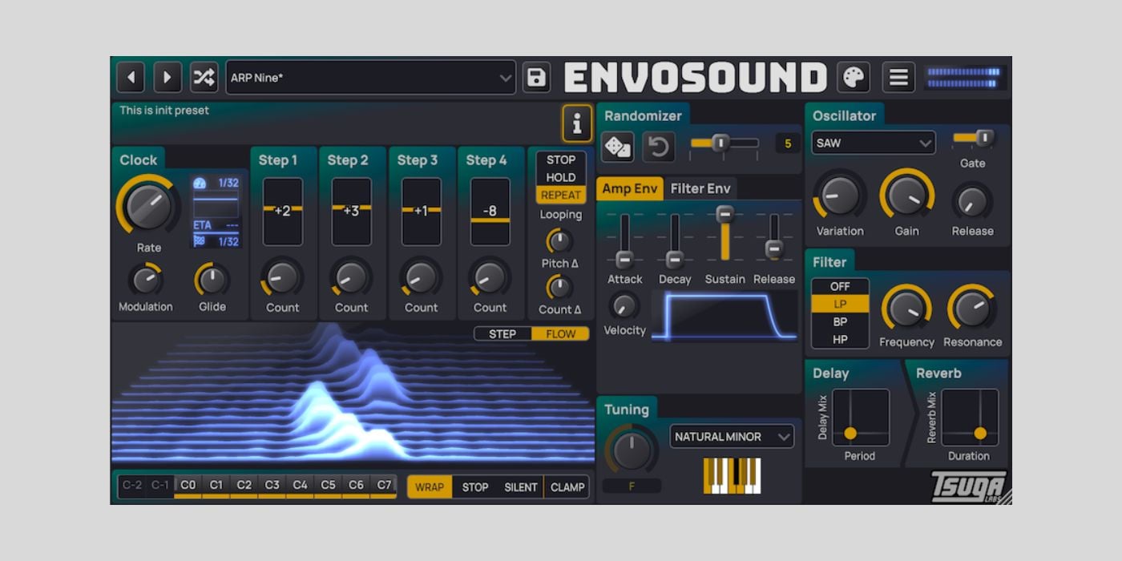This screenshot has width=1122, height=561.
Task: Open the color theme palette icon
Action: pos(854,78)
